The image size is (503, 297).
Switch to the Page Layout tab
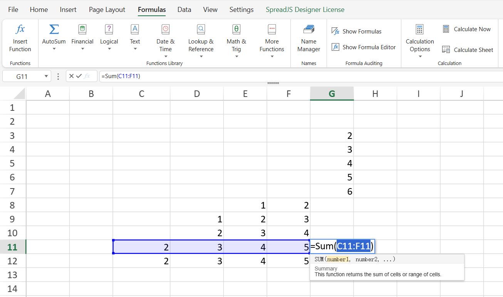(107, 10)
